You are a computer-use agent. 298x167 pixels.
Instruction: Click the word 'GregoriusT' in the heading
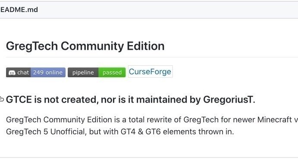click(228, 100)
